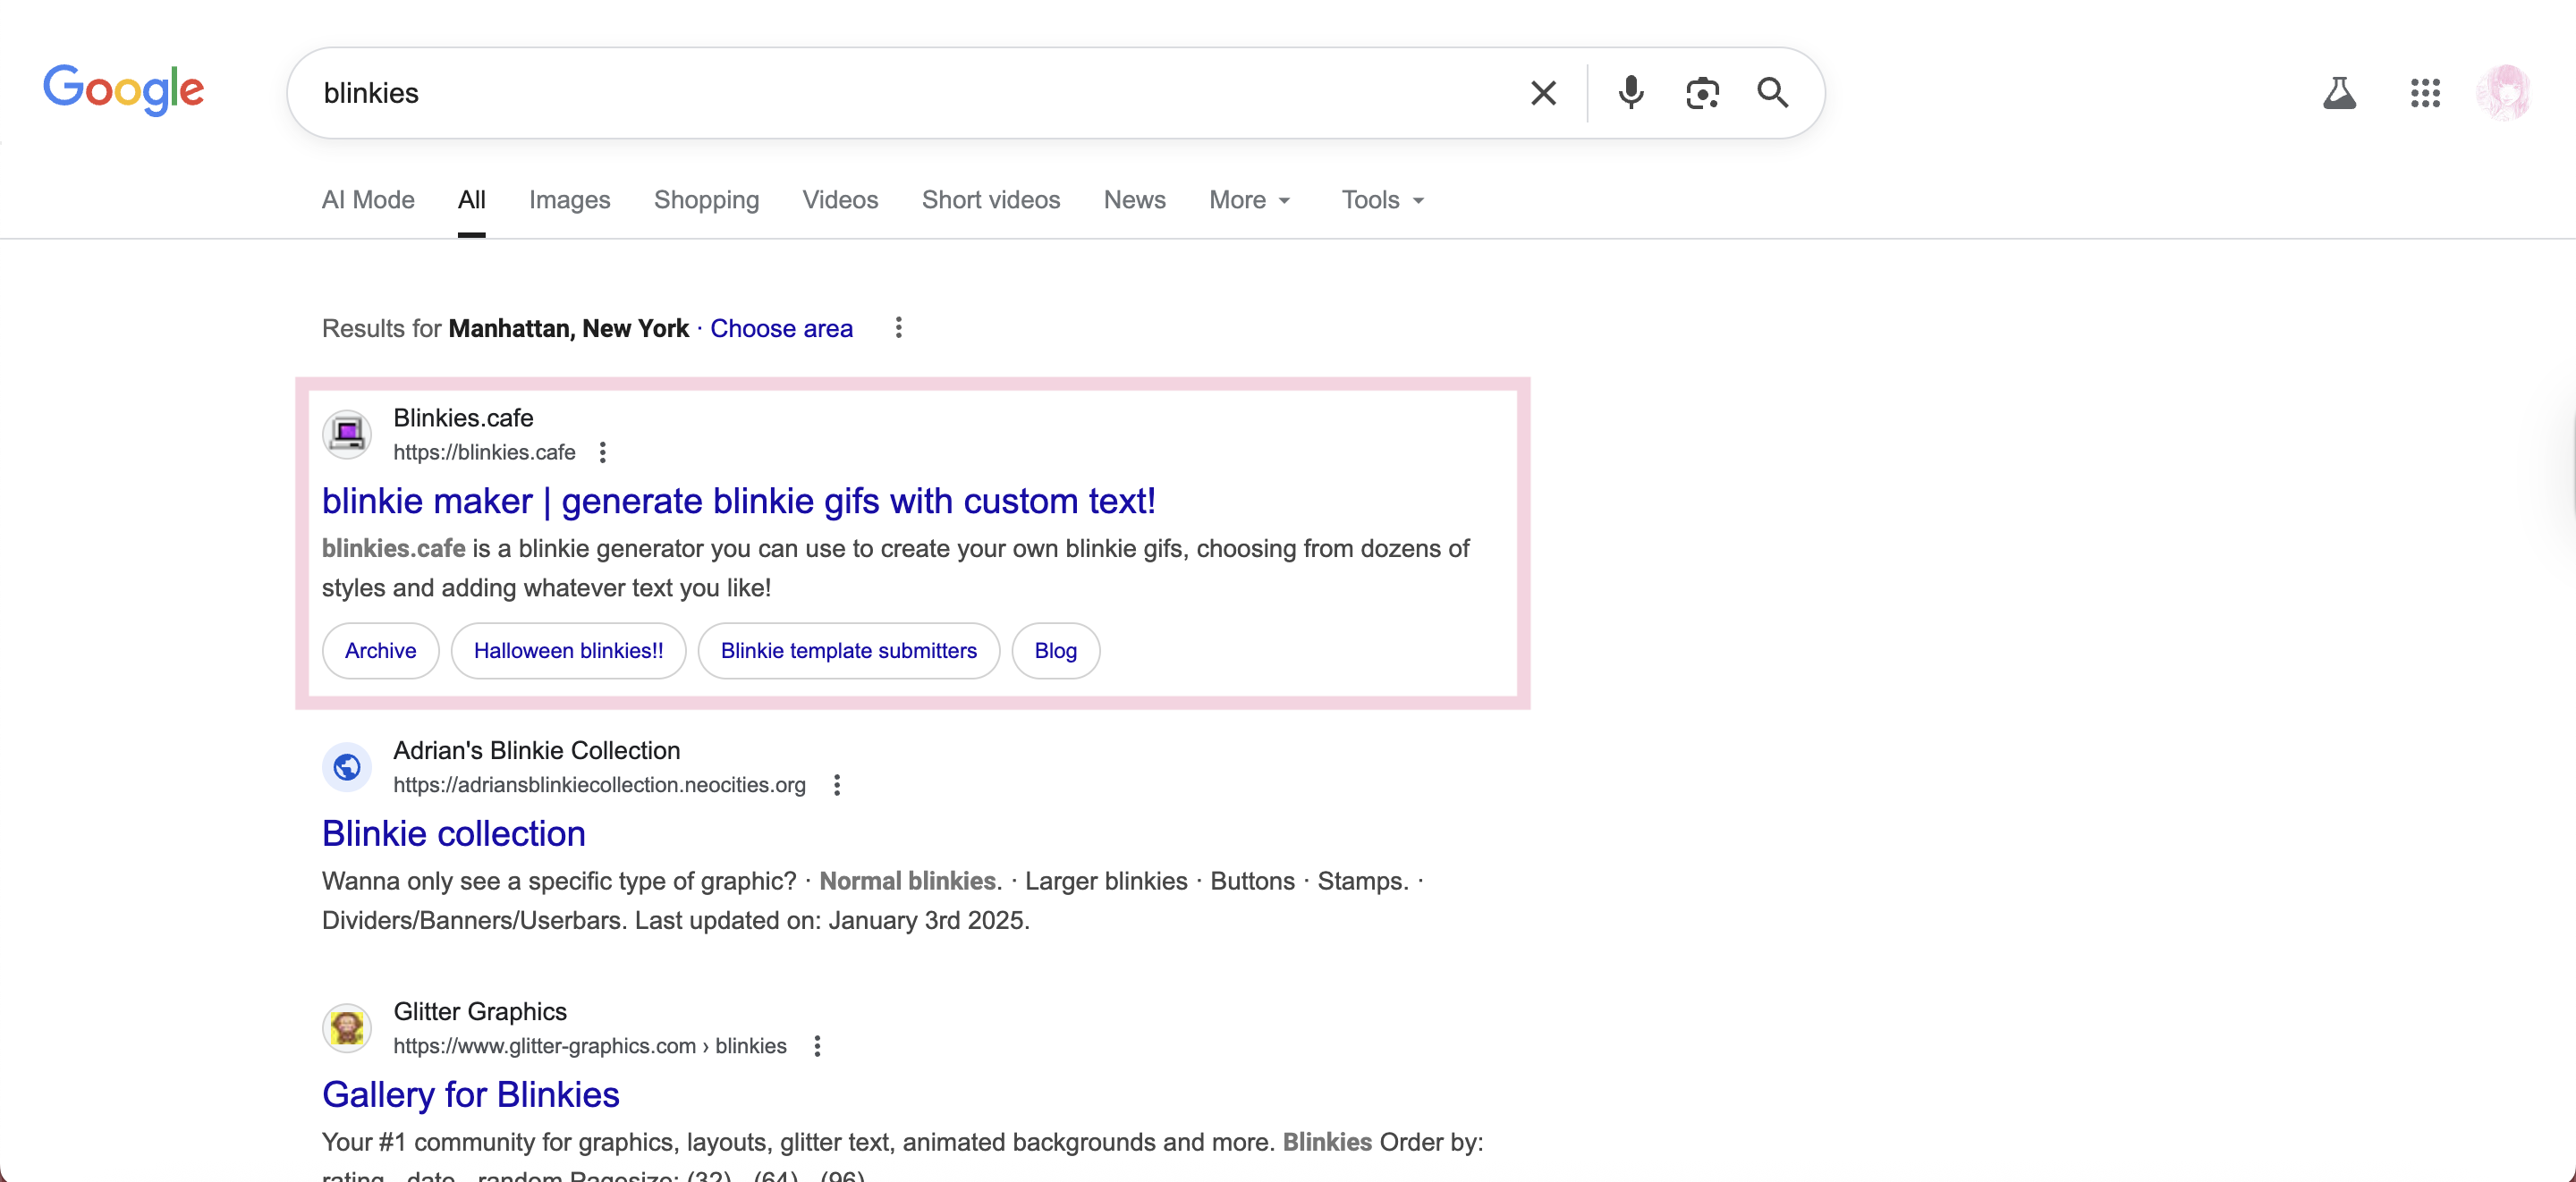Open the three-dot menu beside blinkies.cafe URL
2576x1182 pixels.
pos(603,452)
